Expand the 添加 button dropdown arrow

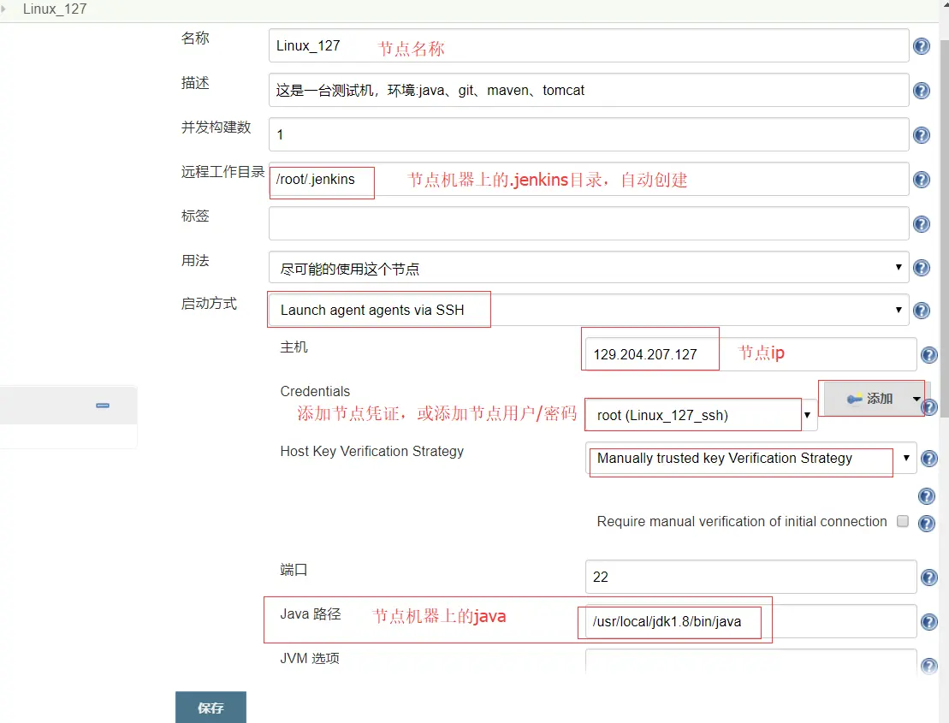916,399
